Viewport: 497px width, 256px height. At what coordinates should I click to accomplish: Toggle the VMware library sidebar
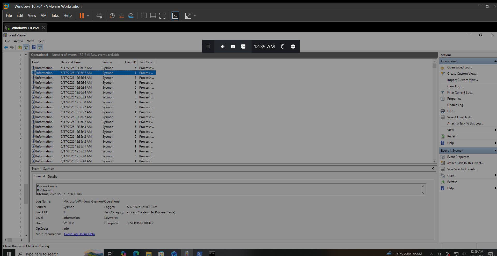[144, 16]
